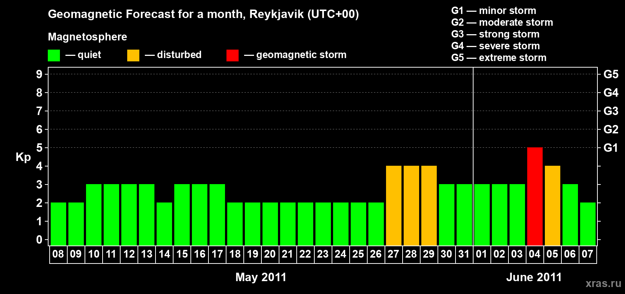625x294 pixels.
Task: Click date label 15 on the axis
Action: [182, 254]
